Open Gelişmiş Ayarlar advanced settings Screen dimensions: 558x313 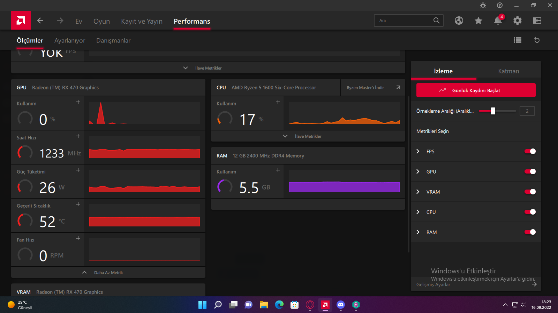(476, 284)
